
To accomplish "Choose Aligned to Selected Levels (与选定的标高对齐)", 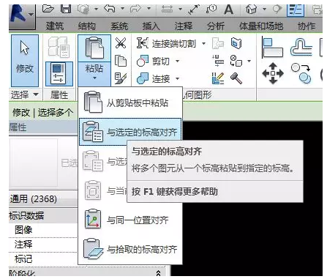I will (x=130, y=132).
